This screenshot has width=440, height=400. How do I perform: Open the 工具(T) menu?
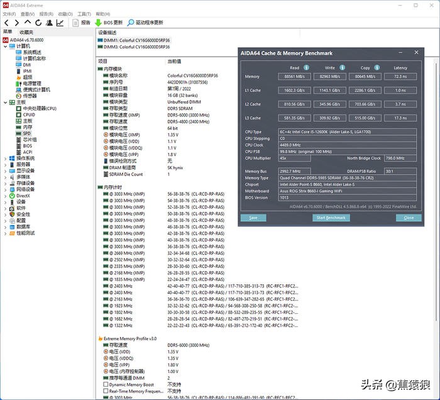coord(84,14)
